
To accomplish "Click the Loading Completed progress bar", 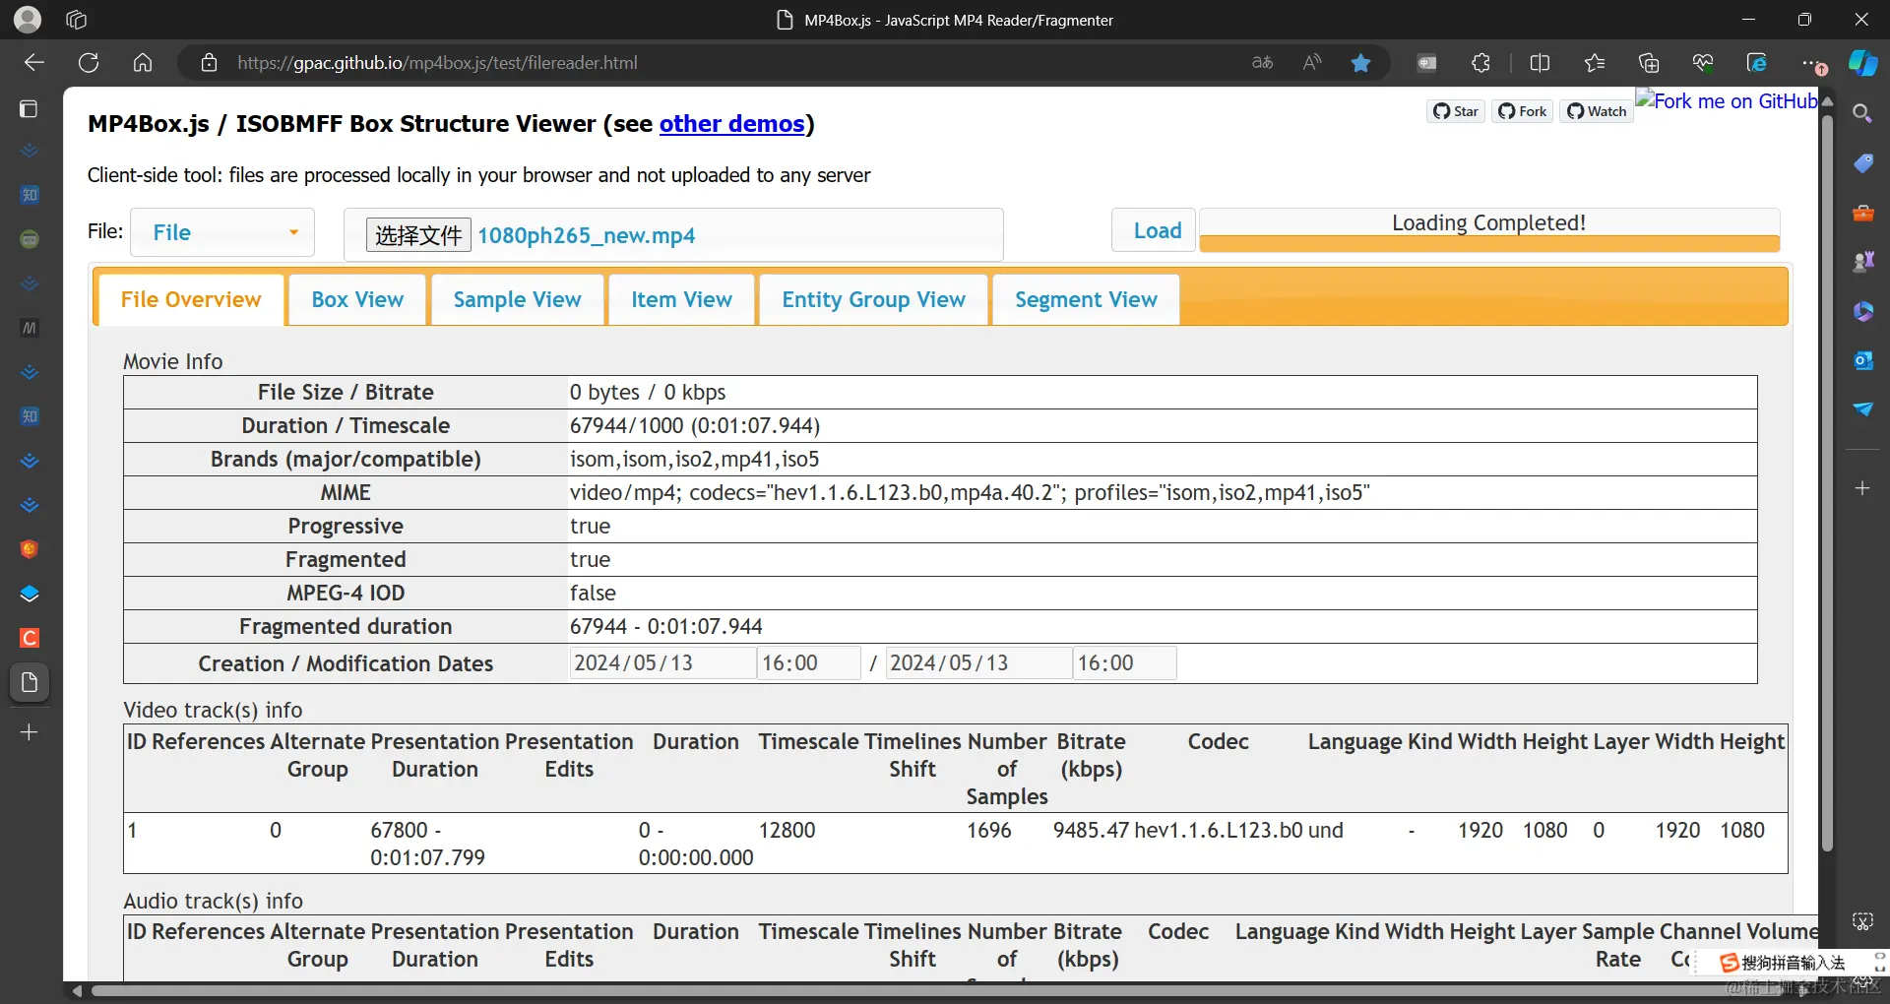I will [1488, 231].
